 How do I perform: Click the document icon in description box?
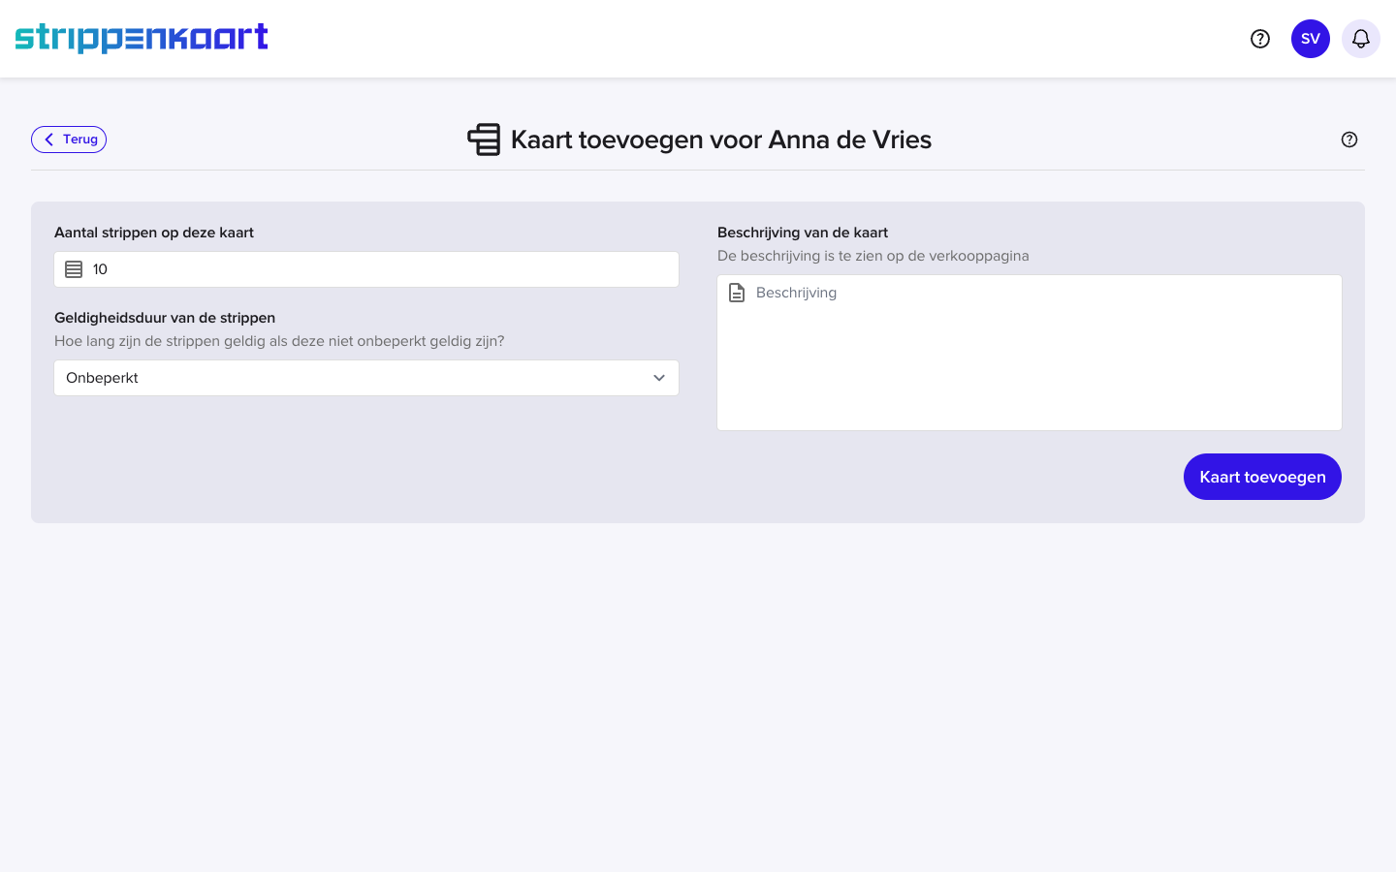point(737,293)
